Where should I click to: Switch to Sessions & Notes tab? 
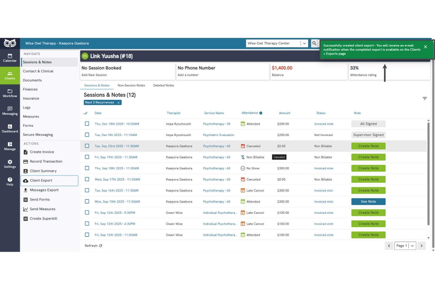coord(97,86)
